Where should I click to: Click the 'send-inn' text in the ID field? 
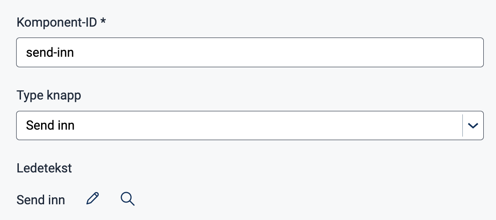point(50,53)
